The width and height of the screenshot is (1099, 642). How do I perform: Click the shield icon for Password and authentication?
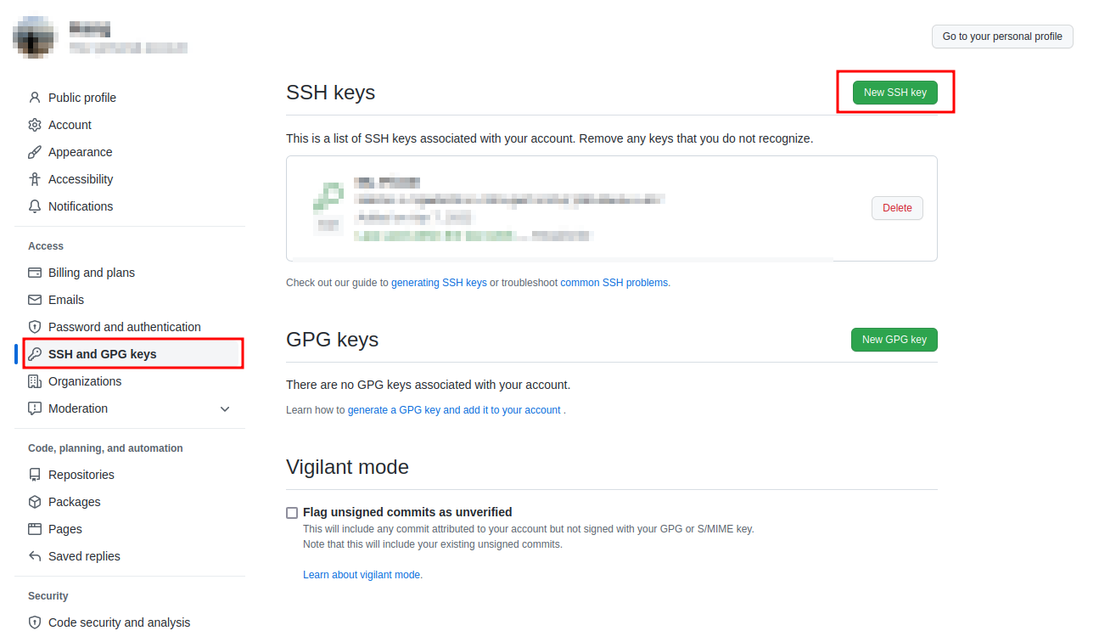35,327
